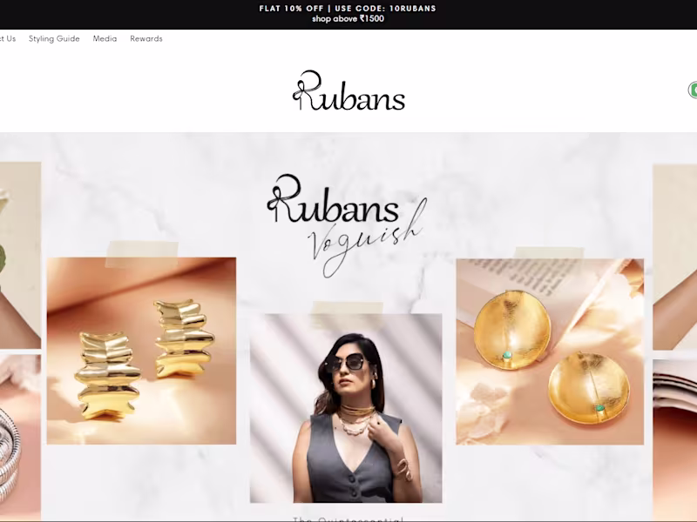Click The Quintessential caption below the model
The width and height of the screenshot is (697, 522).
click(x=348, y=519)
